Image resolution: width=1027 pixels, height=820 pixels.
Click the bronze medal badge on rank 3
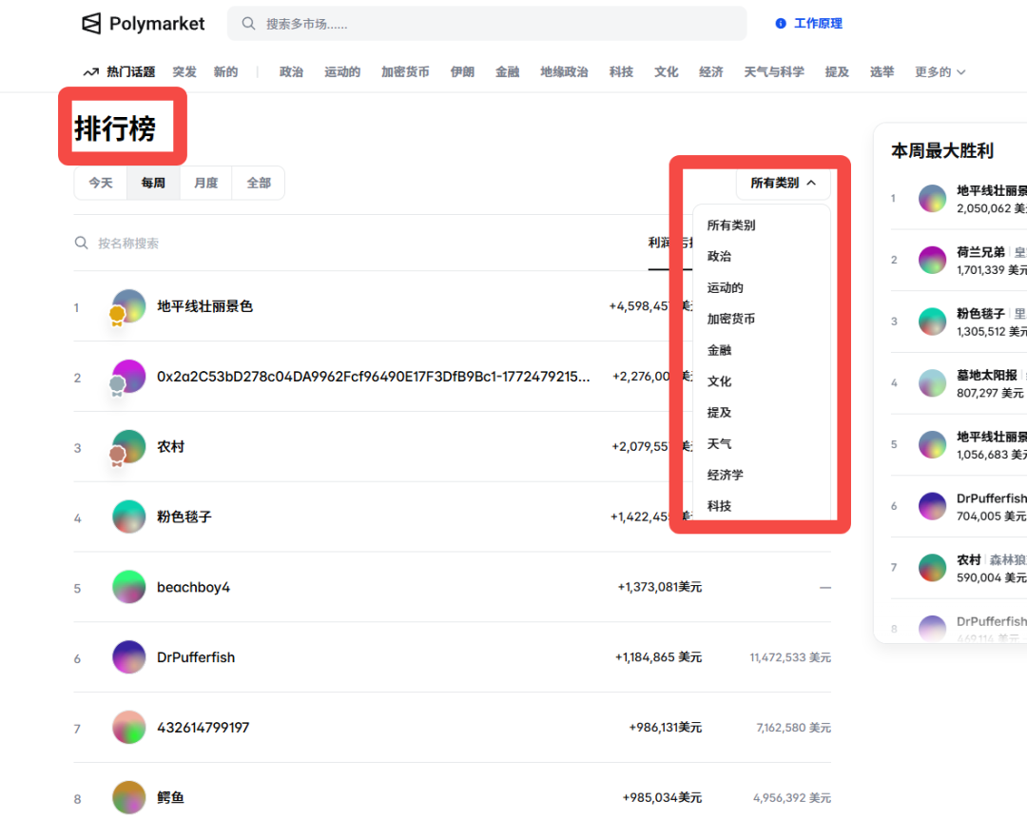point(117,457)
